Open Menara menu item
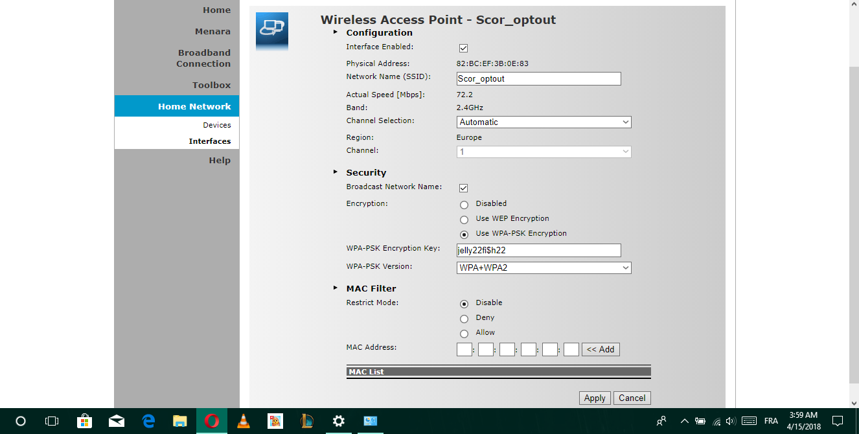The width and height of the screenshot is (859, 434). pos(212,31)
